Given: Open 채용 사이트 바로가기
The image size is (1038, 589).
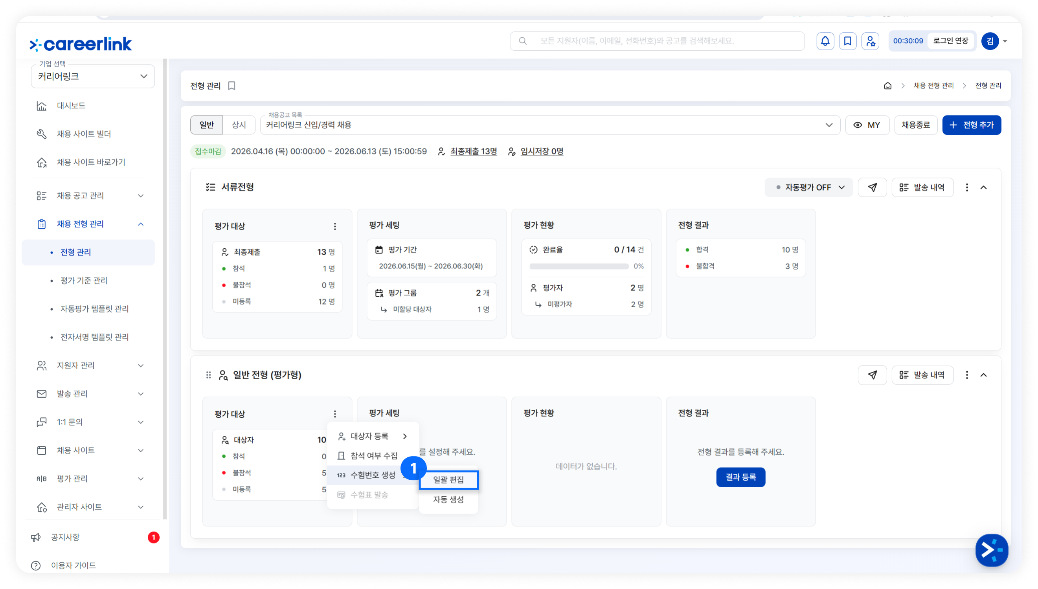Looking at the screenshot, I should (88, 162).
